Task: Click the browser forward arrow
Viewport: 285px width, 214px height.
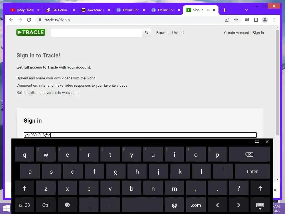Action: tap(20, 20)
